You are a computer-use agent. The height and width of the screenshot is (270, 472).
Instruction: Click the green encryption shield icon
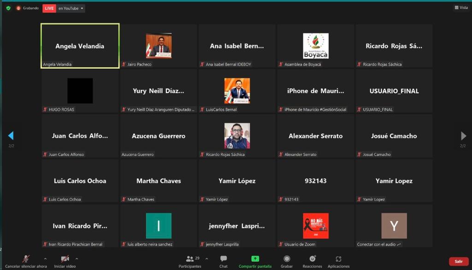[8, 8]
